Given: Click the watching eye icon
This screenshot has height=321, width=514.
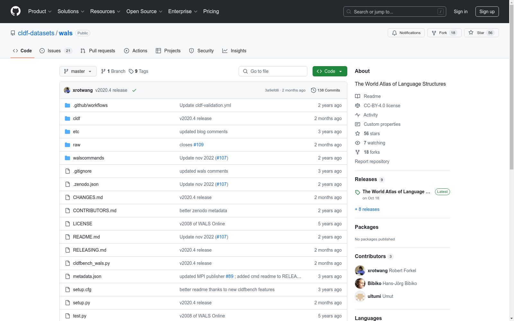Looking at the screenshot, I should [x=358, y=143].
